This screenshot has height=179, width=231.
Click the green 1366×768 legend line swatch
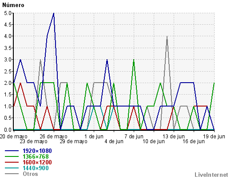click(12, 156)
